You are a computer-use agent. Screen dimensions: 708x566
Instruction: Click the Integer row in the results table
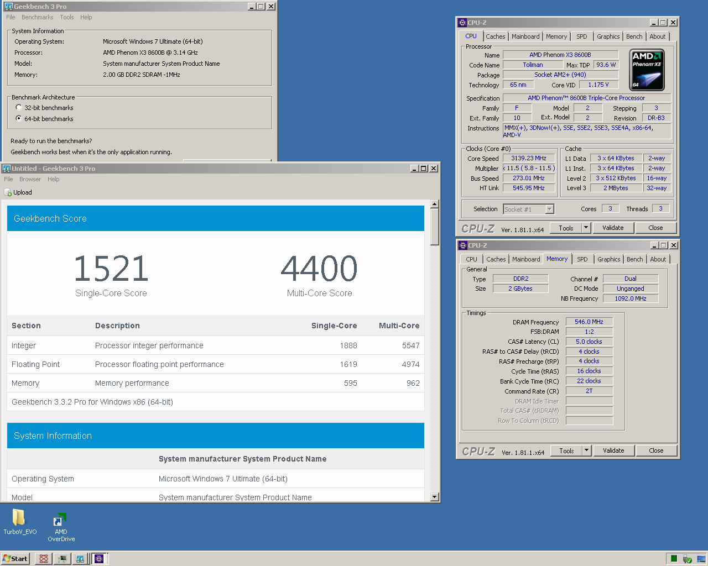click(216, 345)
